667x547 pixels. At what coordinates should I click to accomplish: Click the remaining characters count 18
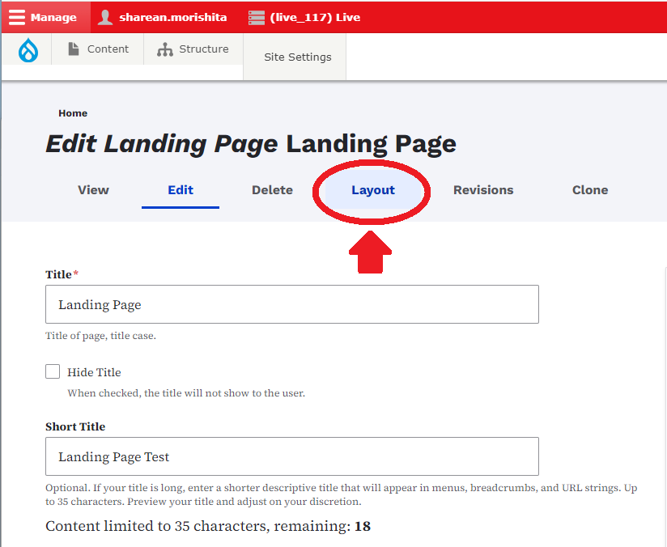[x=363, y=526]
